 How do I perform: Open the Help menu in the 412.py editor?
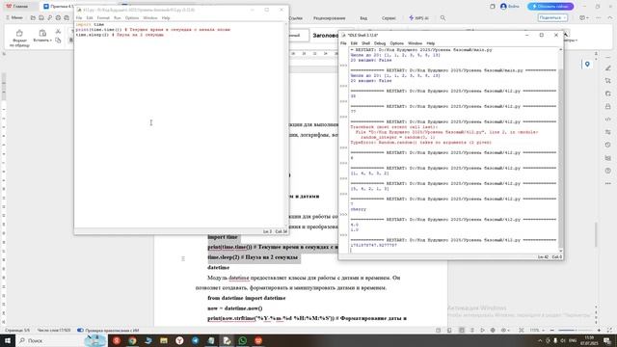pos(166,18)
